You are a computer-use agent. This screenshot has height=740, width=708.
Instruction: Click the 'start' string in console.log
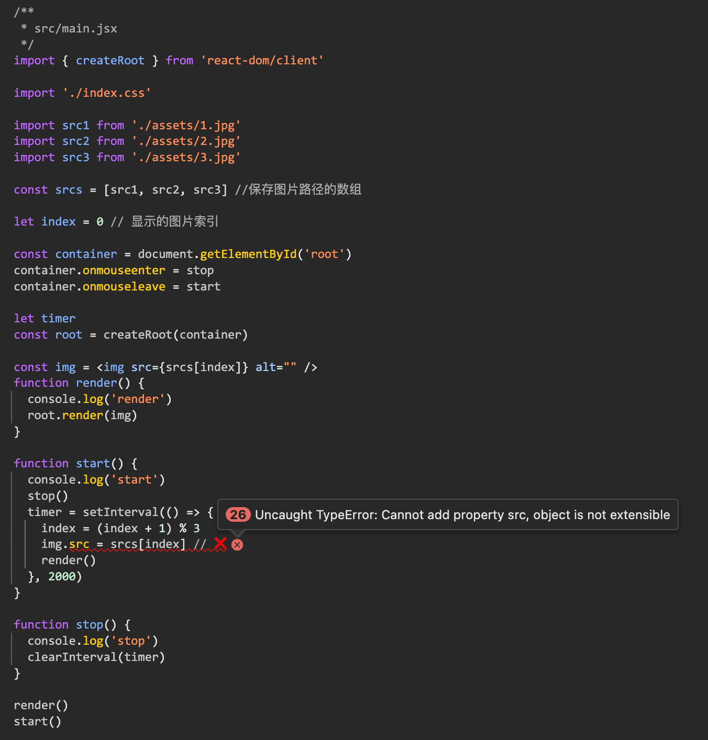point(134,480)
